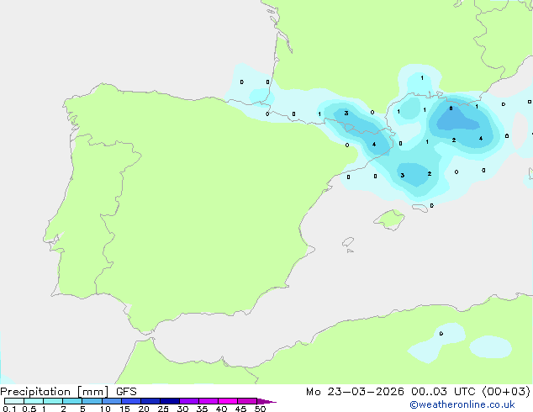Image resolution: width=533 pixels, height=412 pixels.
Task: Click the legend label '0.1'
Action: point(9,409)
